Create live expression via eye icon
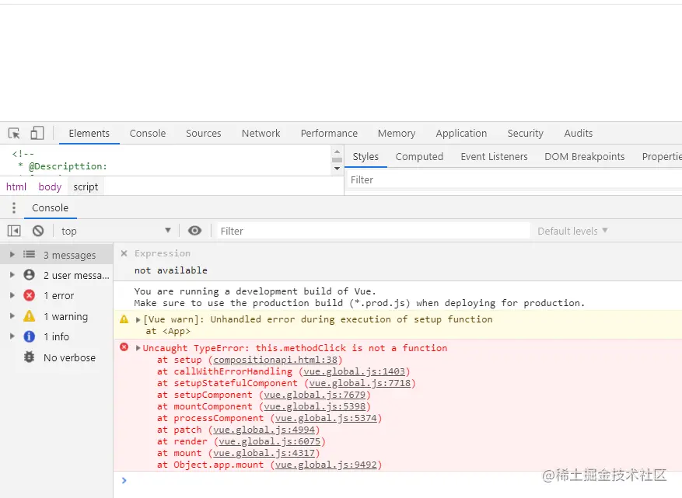 click(195, 231)
